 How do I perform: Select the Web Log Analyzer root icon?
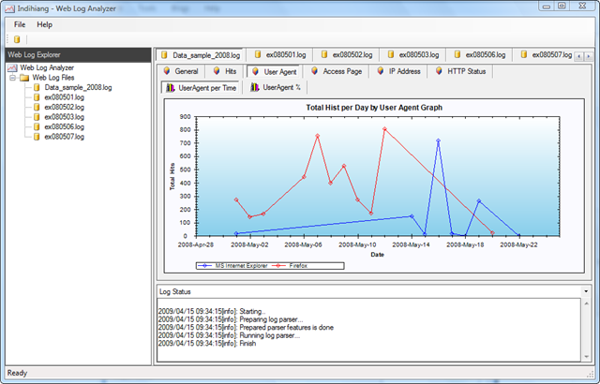pos(12,68)
